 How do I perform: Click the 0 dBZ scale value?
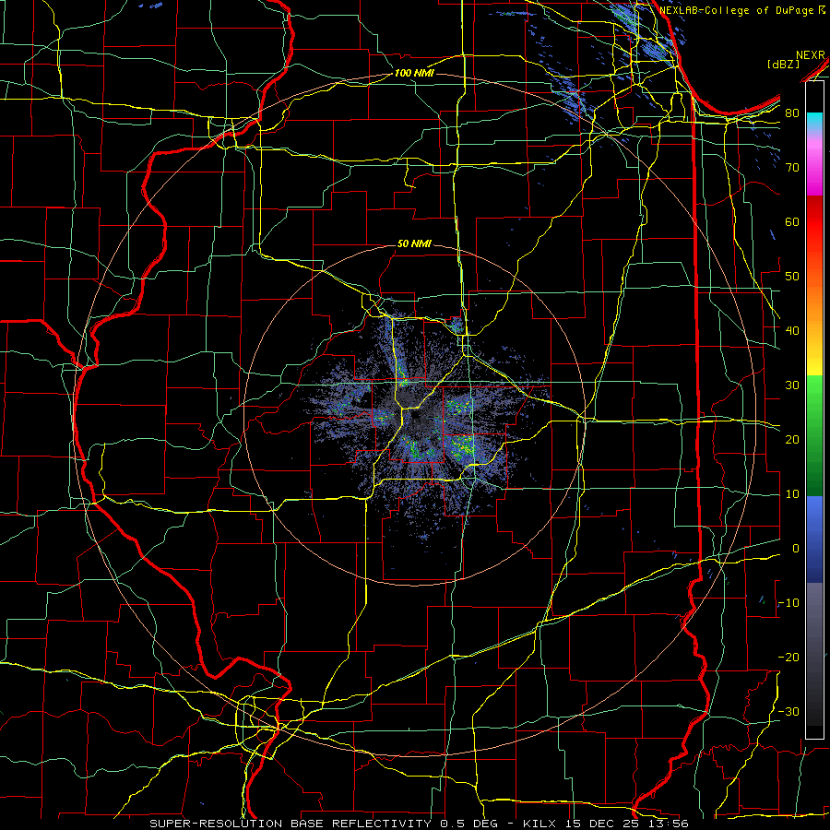pos(795,549)
